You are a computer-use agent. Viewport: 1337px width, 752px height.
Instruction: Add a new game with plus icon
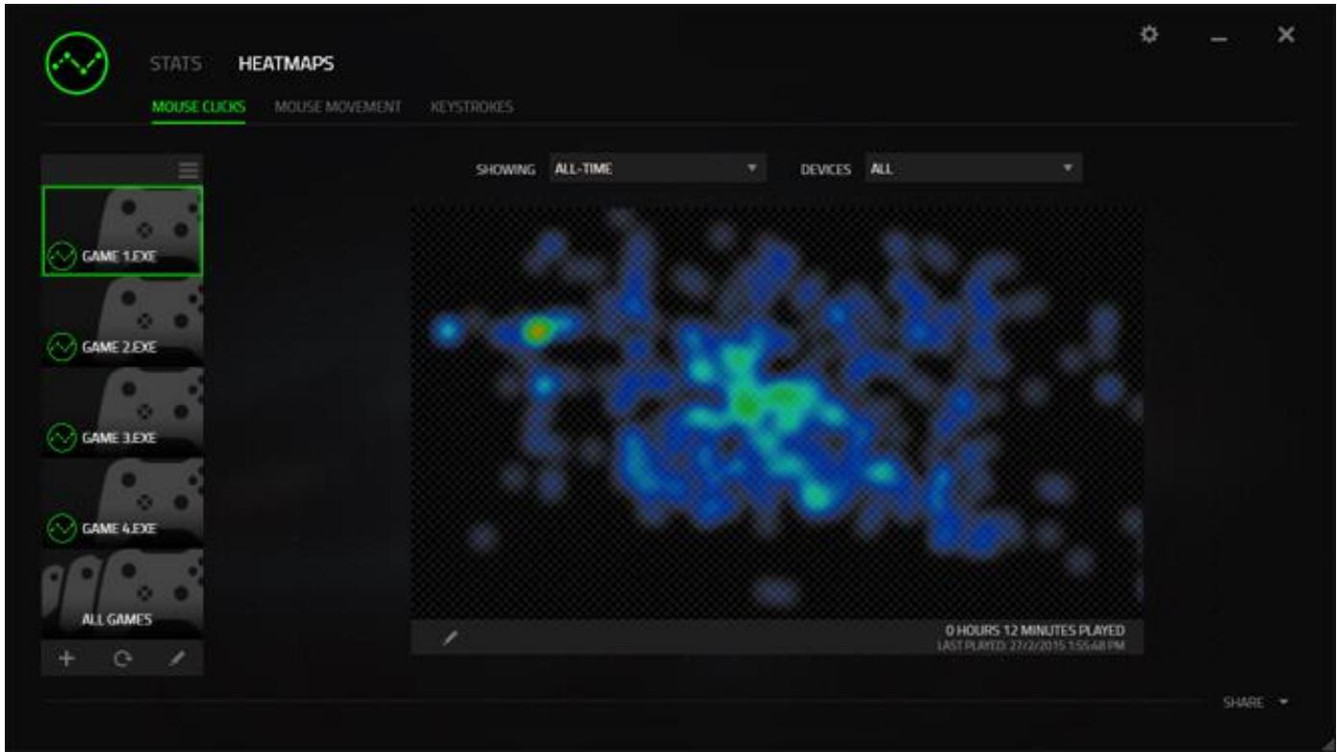[x=67, y=661]
